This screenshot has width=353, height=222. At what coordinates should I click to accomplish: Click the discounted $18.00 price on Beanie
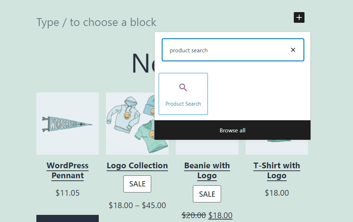coord(220,215)
